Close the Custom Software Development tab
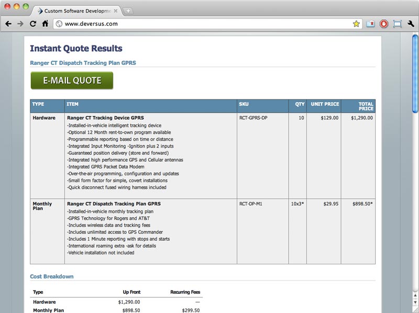The image size is (419, 313). click(x=116, y=10)
